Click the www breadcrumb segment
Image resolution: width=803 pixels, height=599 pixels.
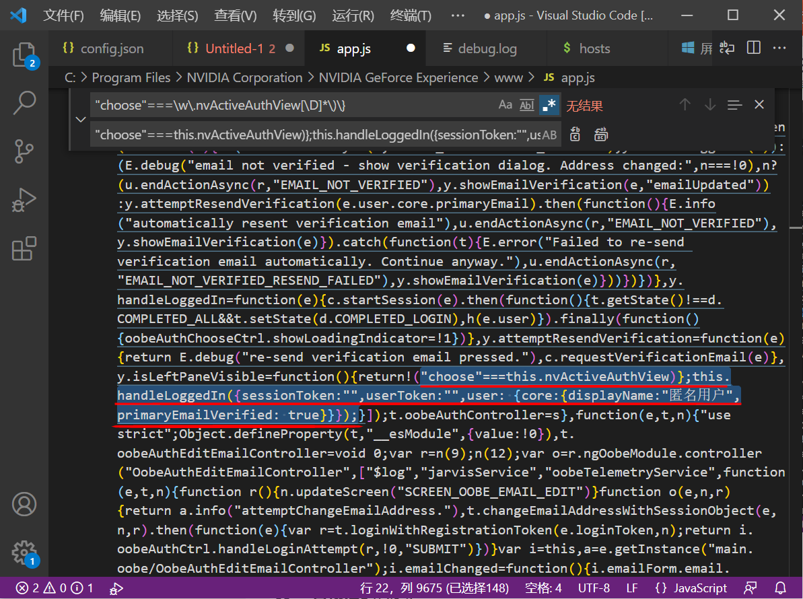pyautogui.click(x=509, y=78)
